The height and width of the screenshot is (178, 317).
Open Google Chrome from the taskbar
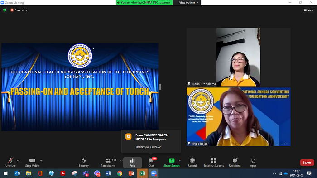120,173
